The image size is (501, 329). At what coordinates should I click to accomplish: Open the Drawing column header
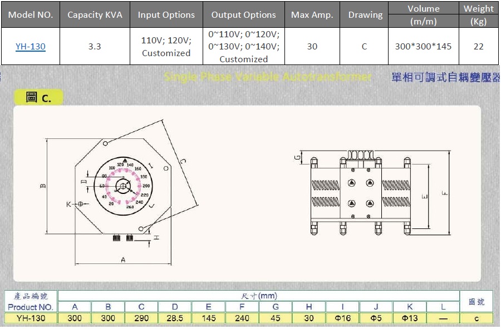[x=364, y=14]
